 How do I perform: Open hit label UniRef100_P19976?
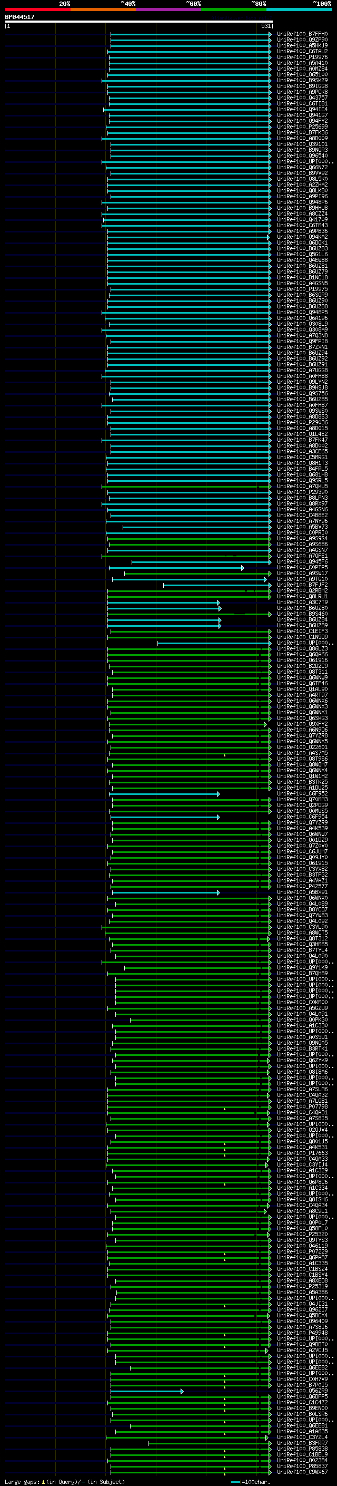[x=302, y=57]
